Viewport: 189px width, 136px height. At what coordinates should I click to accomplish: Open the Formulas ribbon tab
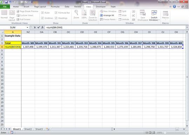[55, 7]
